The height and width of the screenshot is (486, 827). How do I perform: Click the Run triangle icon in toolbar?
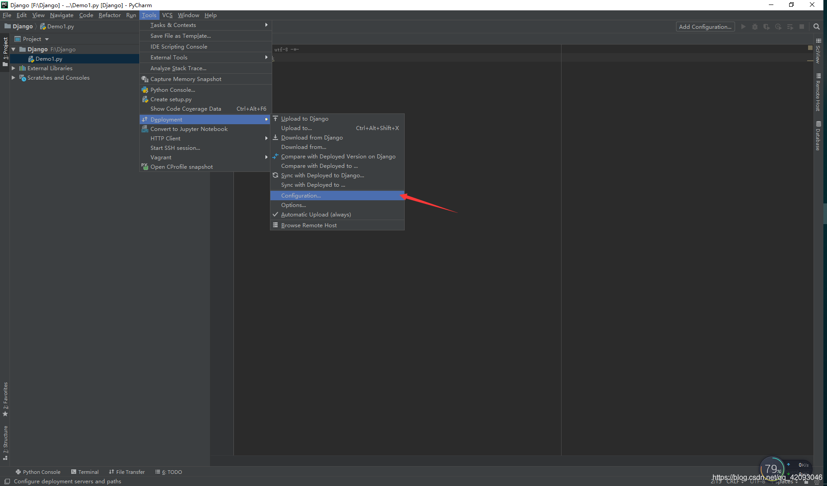tap(743, 27)
